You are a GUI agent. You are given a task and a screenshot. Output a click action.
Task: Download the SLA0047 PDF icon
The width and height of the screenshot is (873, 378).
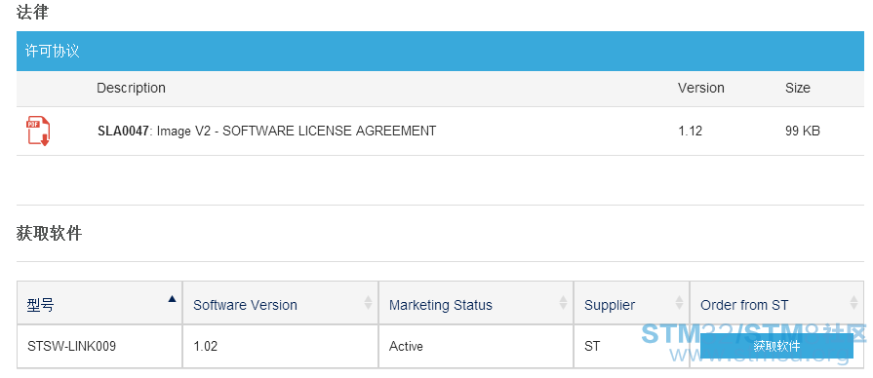coord(38,132)
